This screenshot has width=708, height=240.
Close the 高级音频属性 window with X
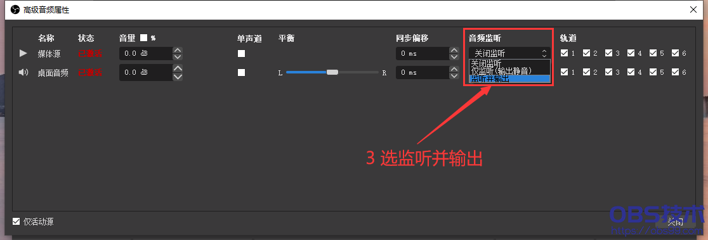[693, 9]
